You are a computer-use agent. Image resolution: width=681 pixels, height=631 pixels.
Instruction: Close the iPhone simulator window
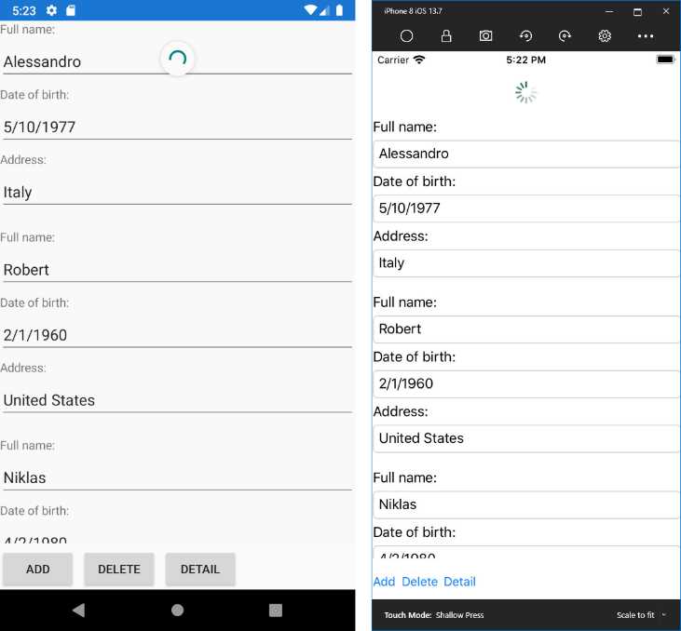click(666, 11)
